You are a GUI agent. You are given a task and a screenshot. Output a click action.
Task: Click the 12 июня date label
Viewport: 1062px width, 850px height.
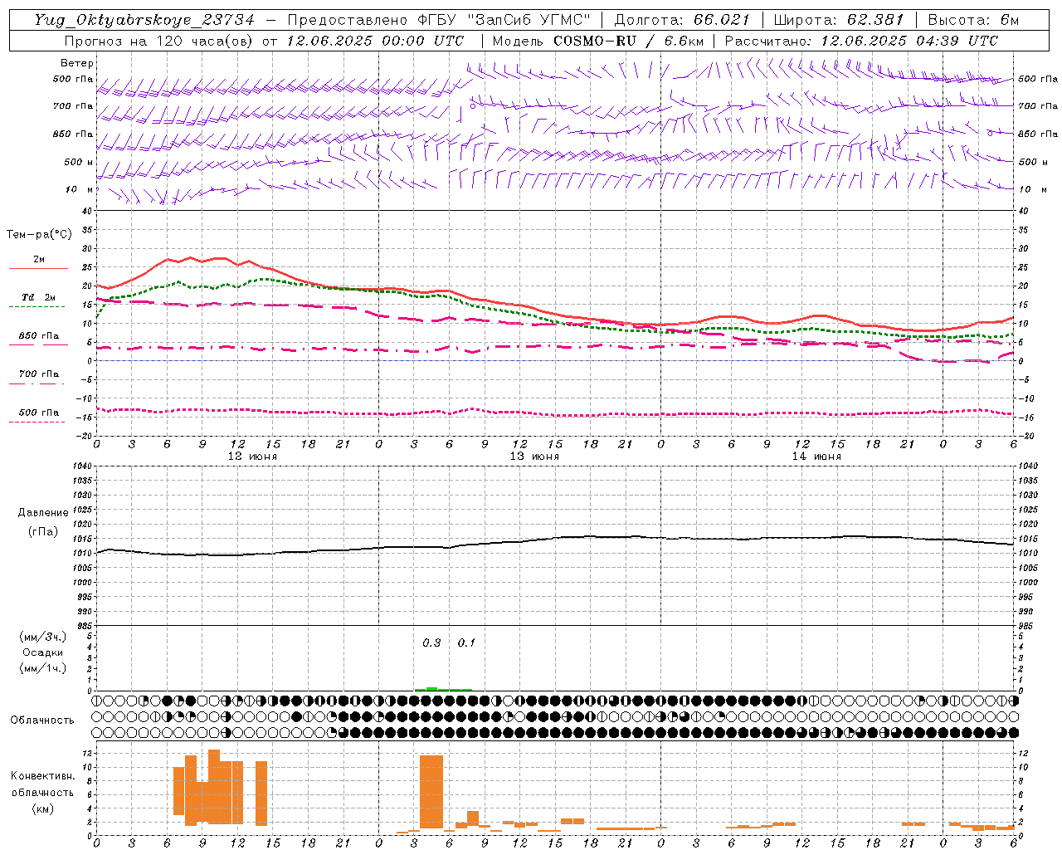pyautogui.click(x=252, y=457)
